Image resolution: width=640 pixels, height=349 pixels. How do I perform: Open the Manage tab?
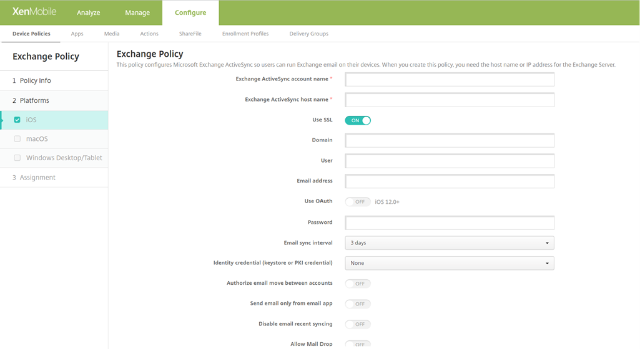(137, 12)
